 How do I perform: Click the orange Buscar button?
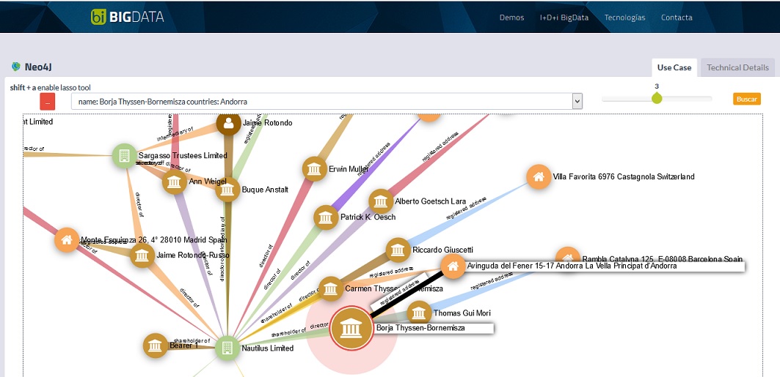point(747,99)
